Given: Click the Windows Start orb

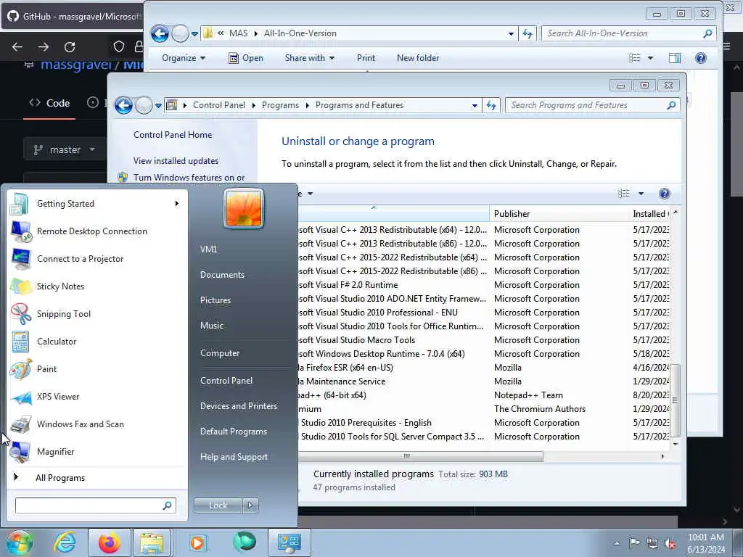Looking at the screenshot, I should pyautogui.click(x=19, y=542).
